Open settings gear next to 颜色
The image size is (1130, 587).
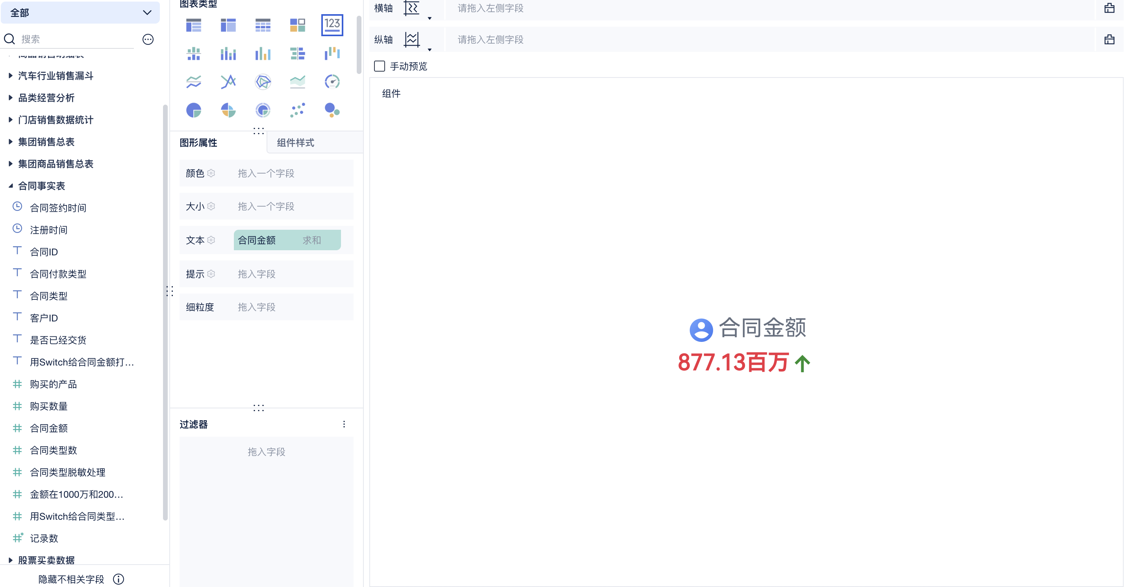coord(211,173)
